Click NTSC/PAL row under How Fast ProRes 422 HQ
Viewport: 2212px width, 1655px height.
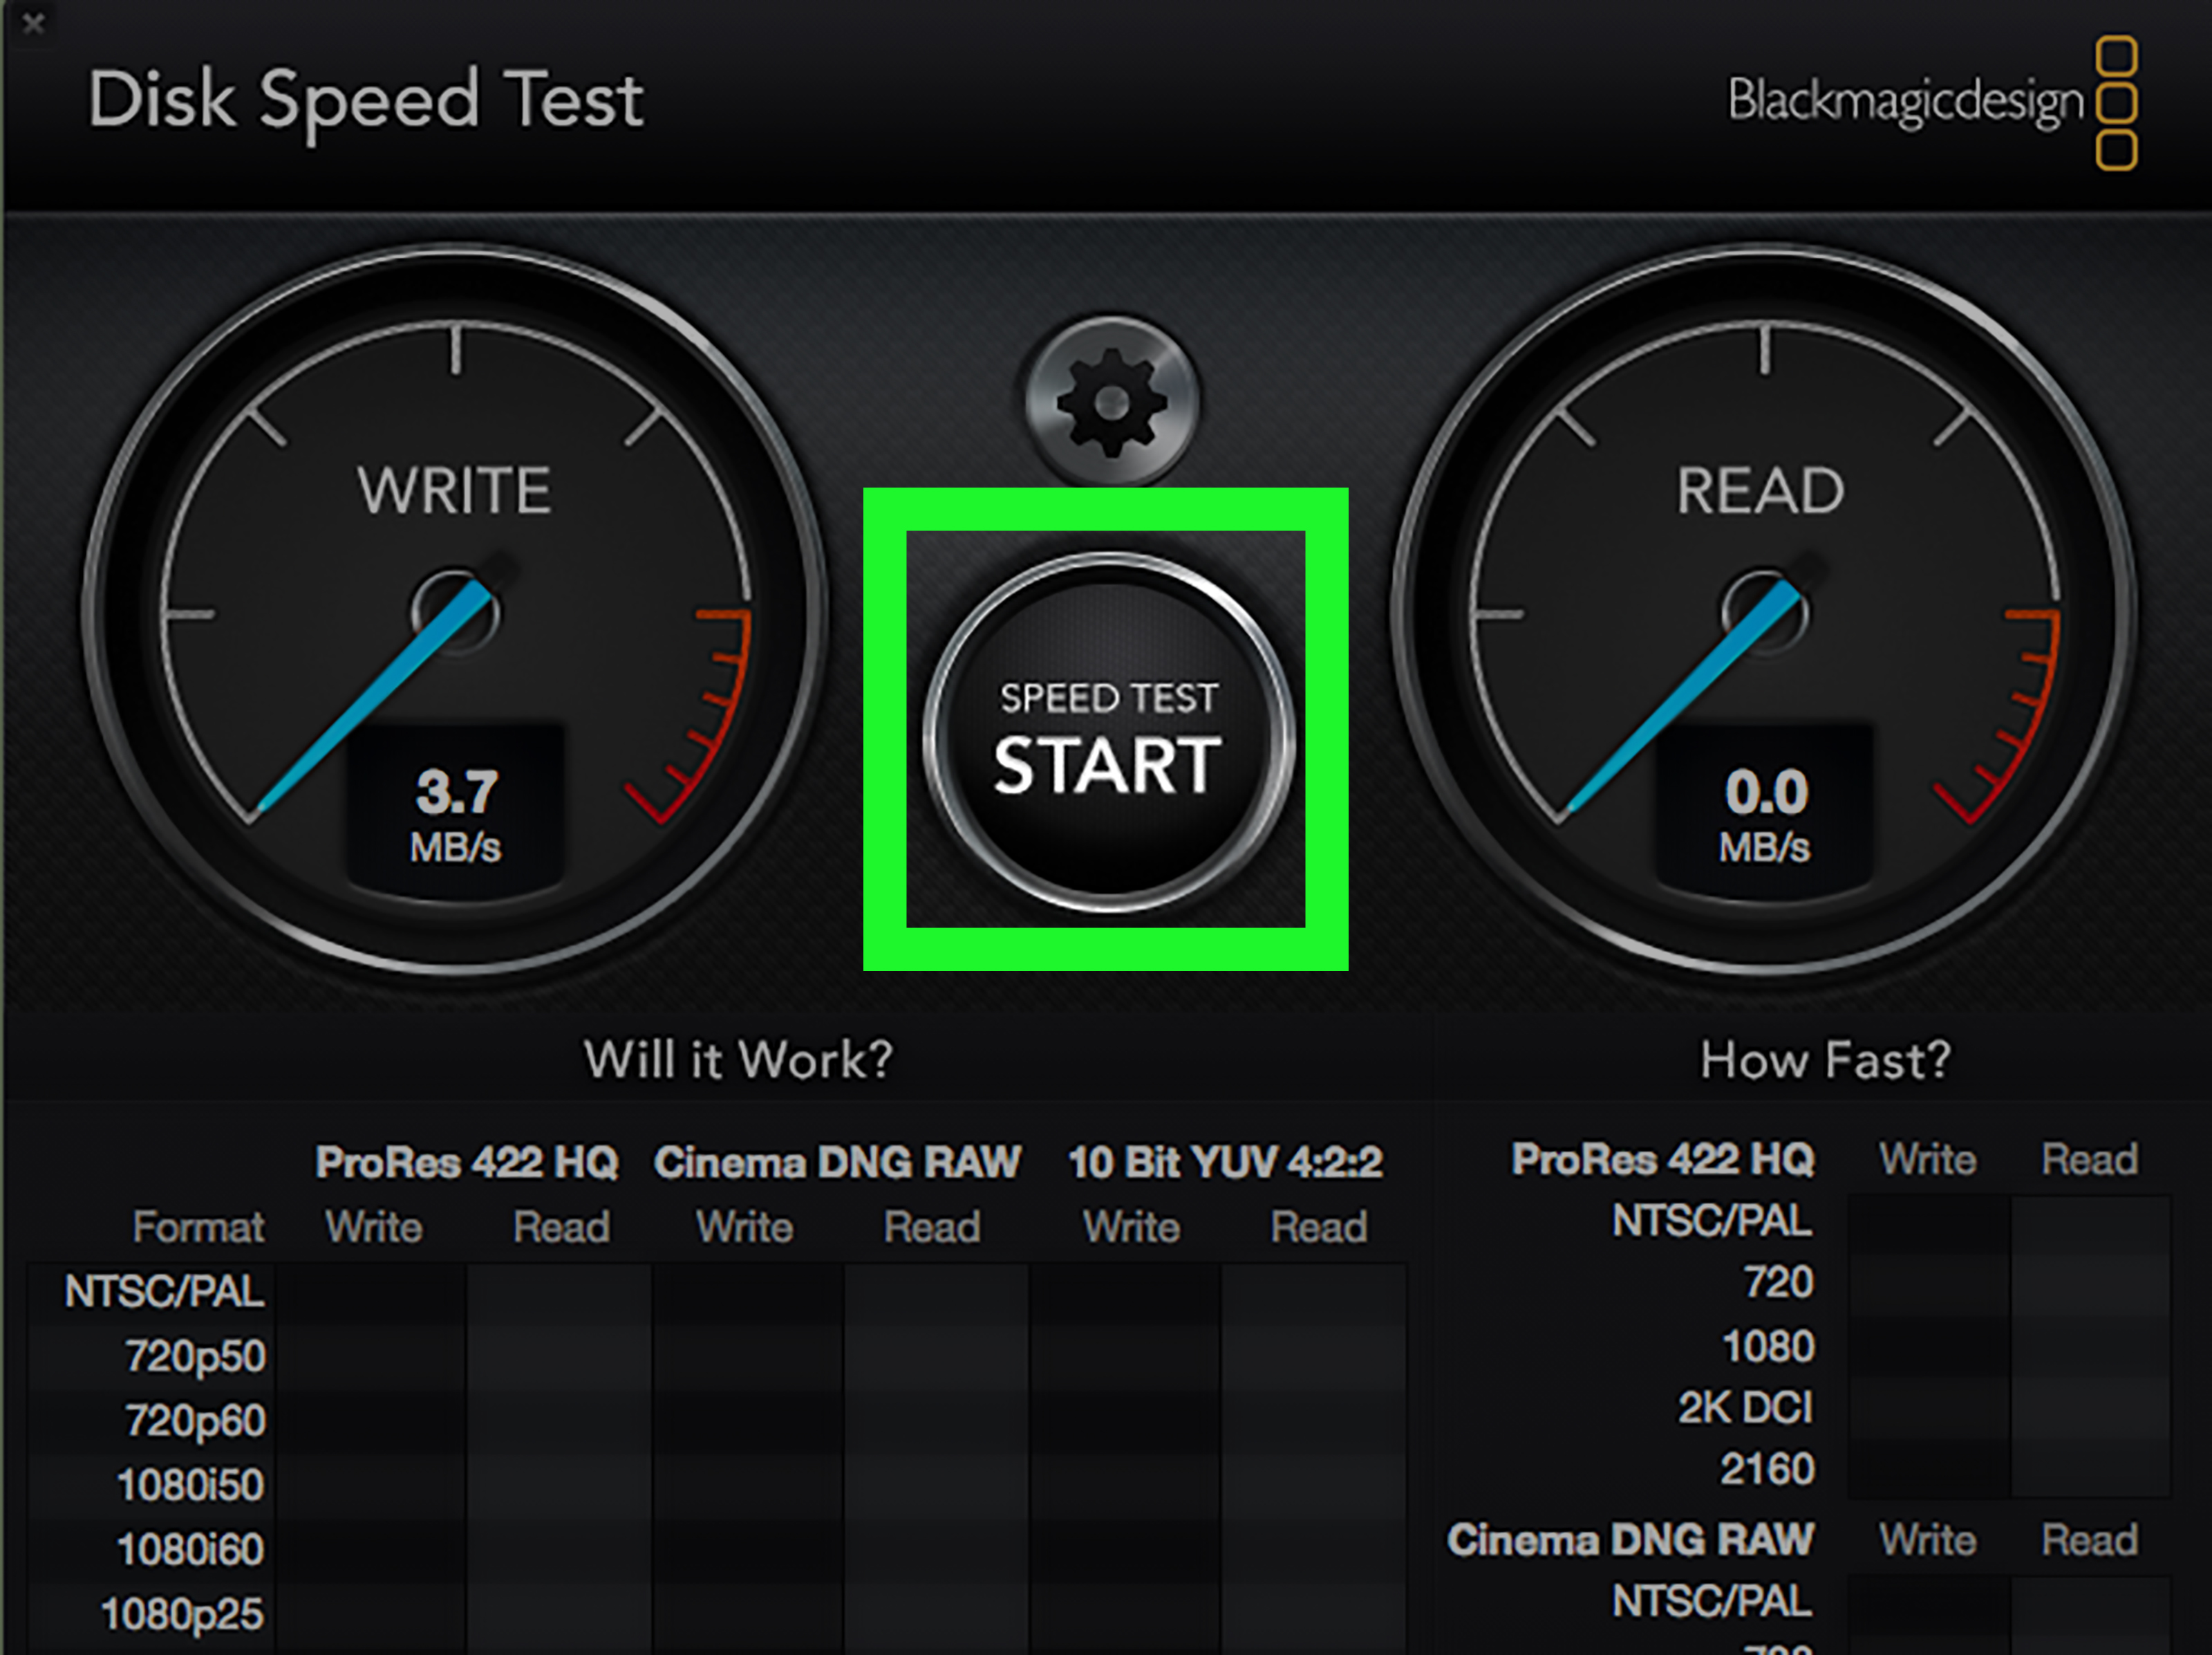[x=1712, y=1221]
